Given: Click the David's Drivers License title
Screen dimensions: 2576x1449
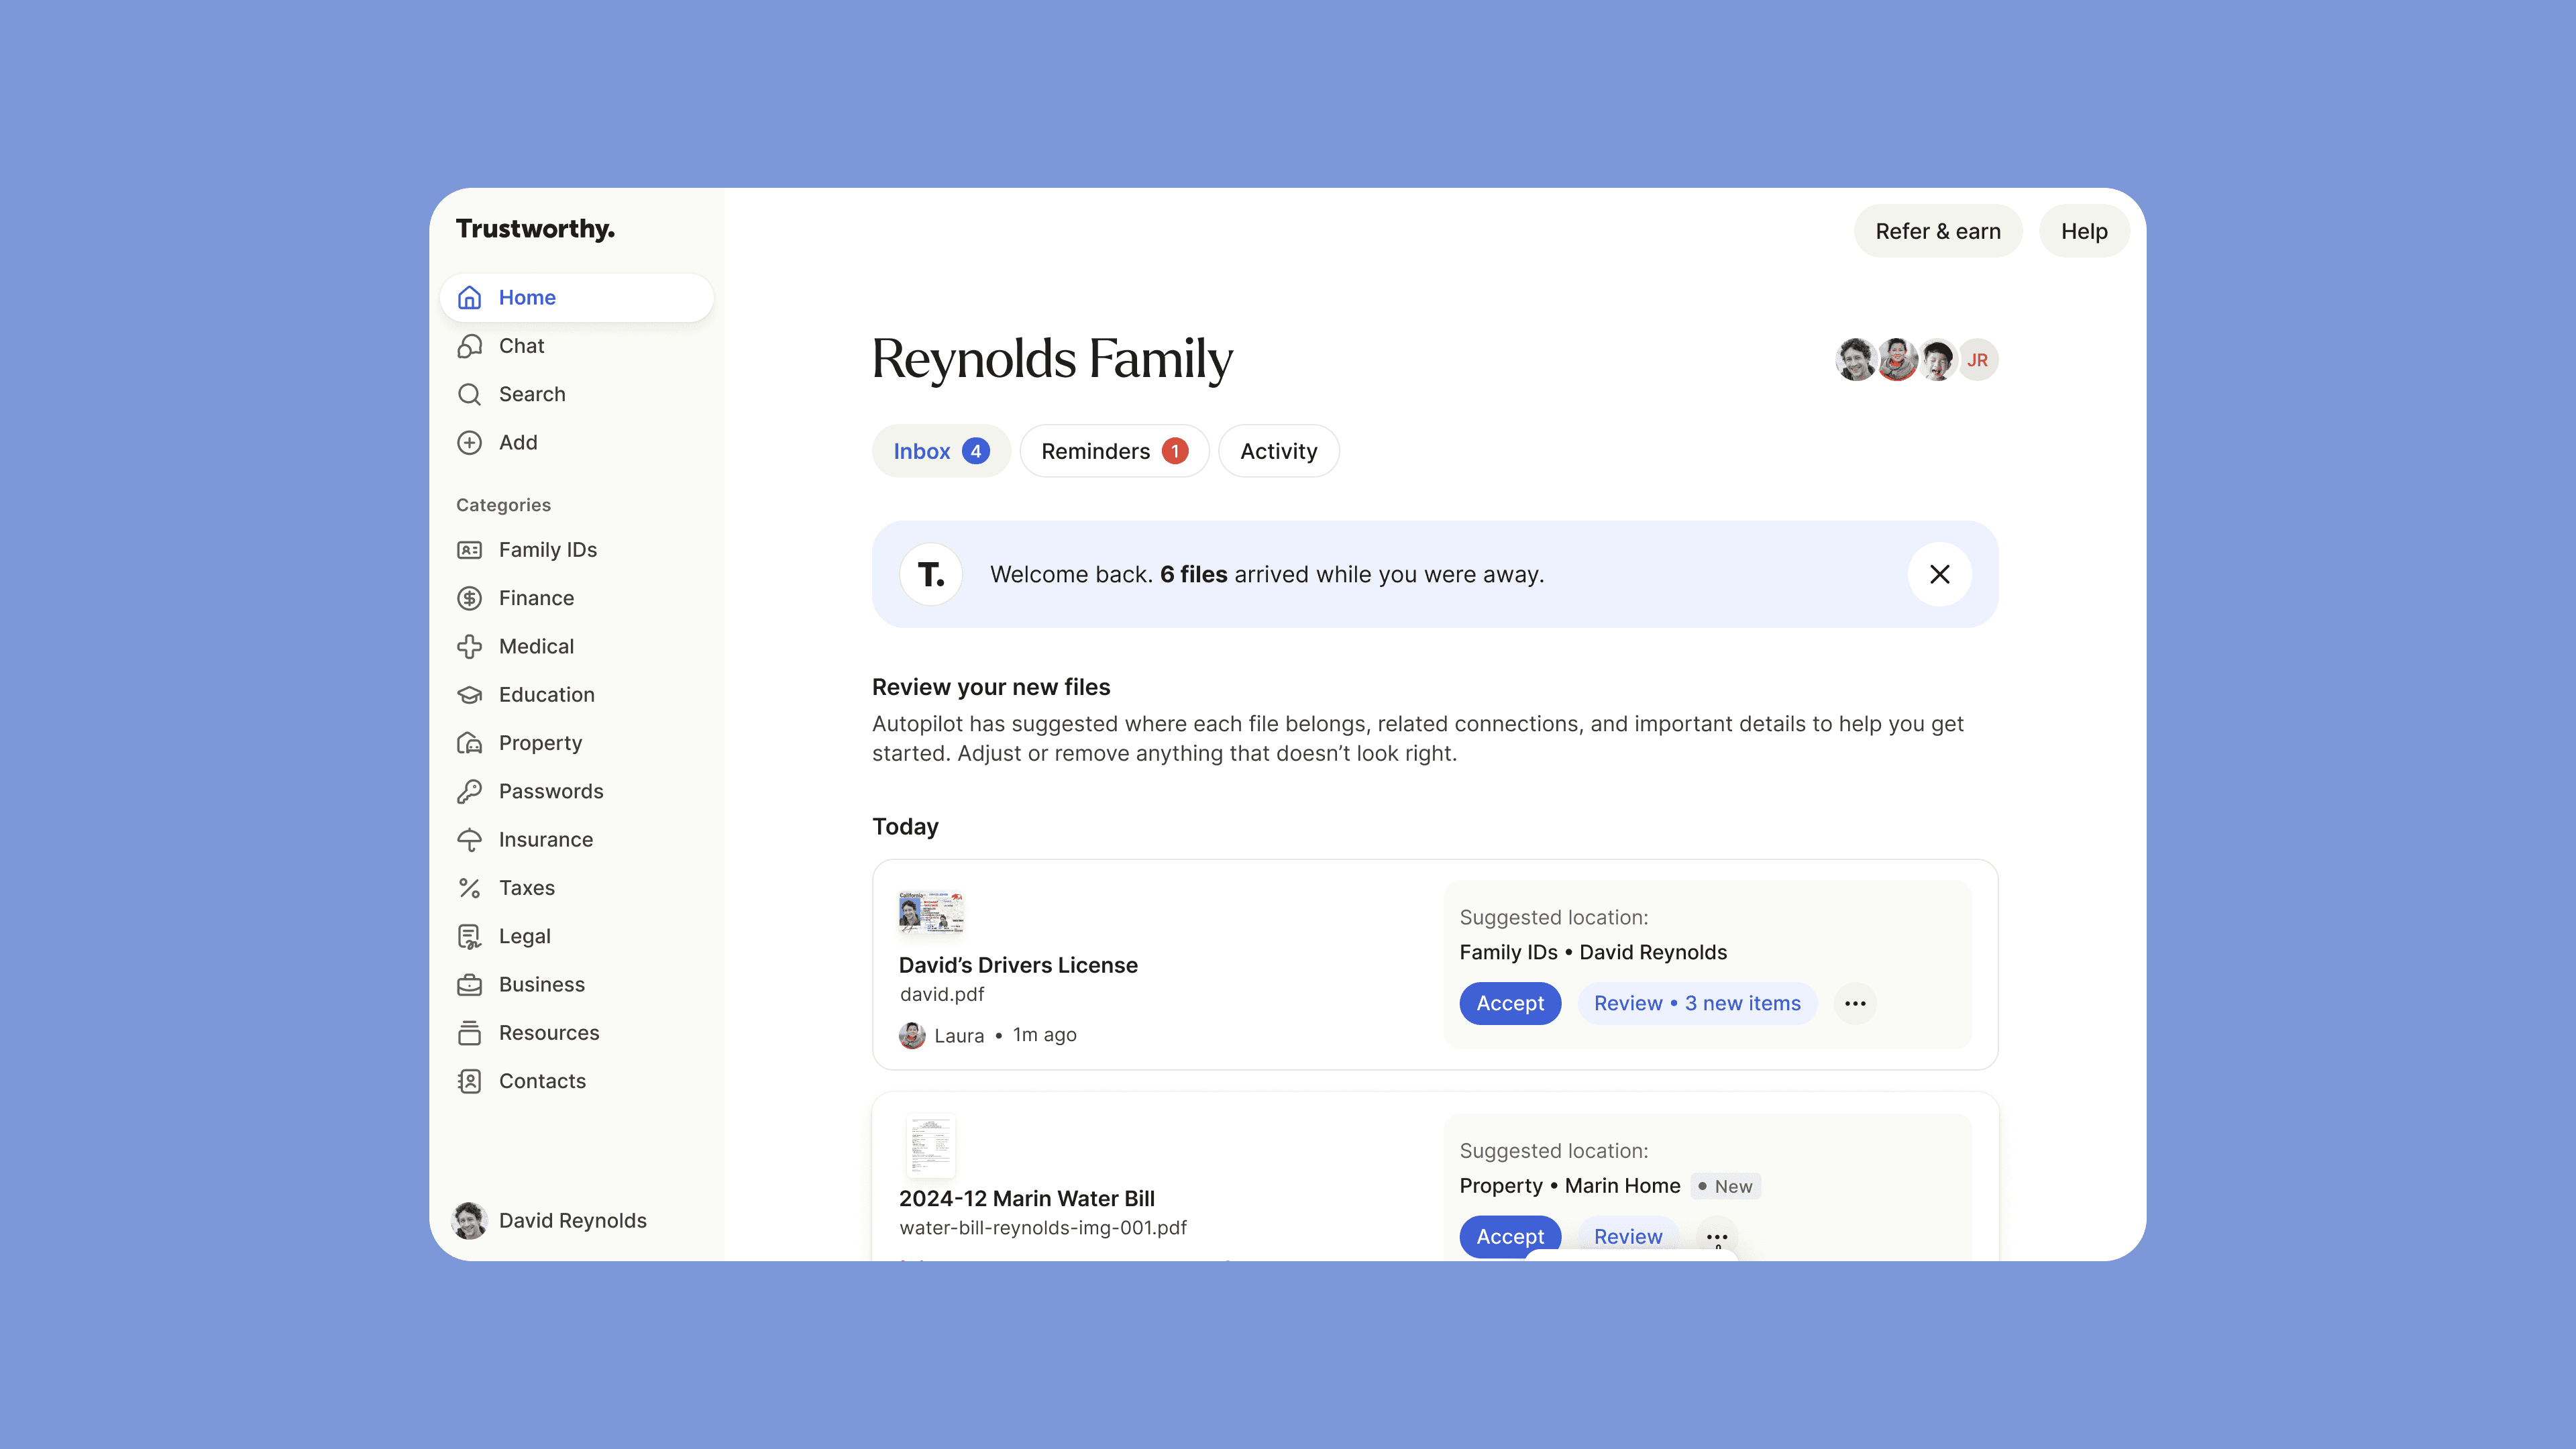Looking at the screenshot, I should coord(1018,965).
